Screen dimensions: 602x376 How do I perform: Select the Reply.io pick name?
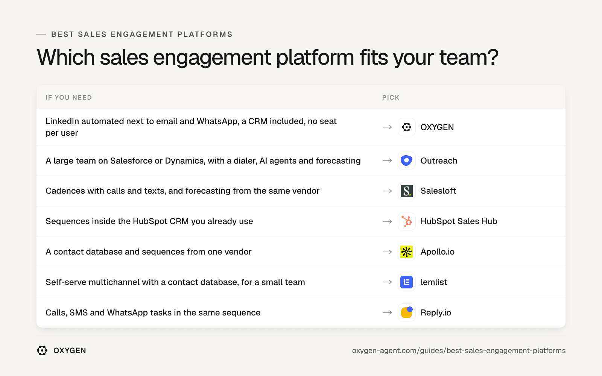(x=436, y=312)
